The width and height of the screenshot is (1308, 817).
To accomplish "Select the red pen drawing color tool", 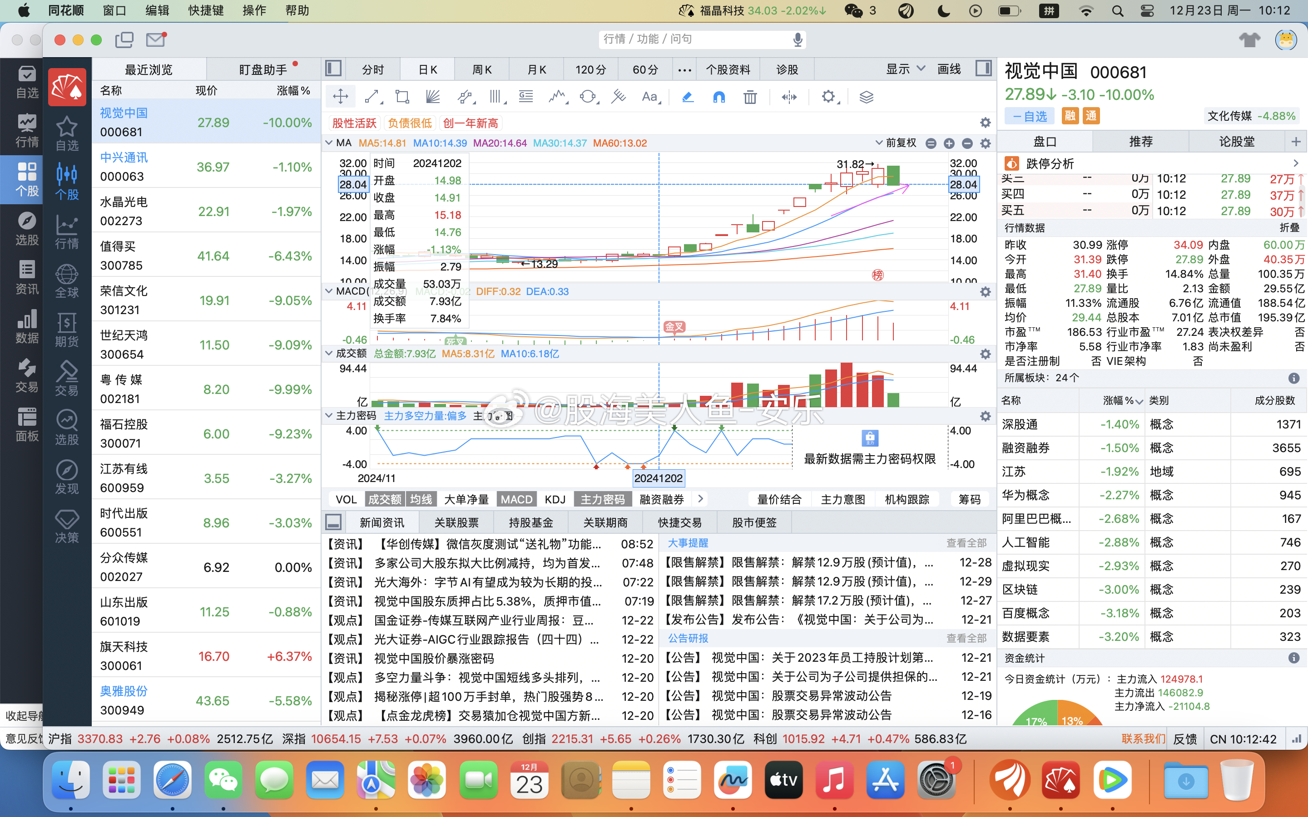I will point(687,96).
